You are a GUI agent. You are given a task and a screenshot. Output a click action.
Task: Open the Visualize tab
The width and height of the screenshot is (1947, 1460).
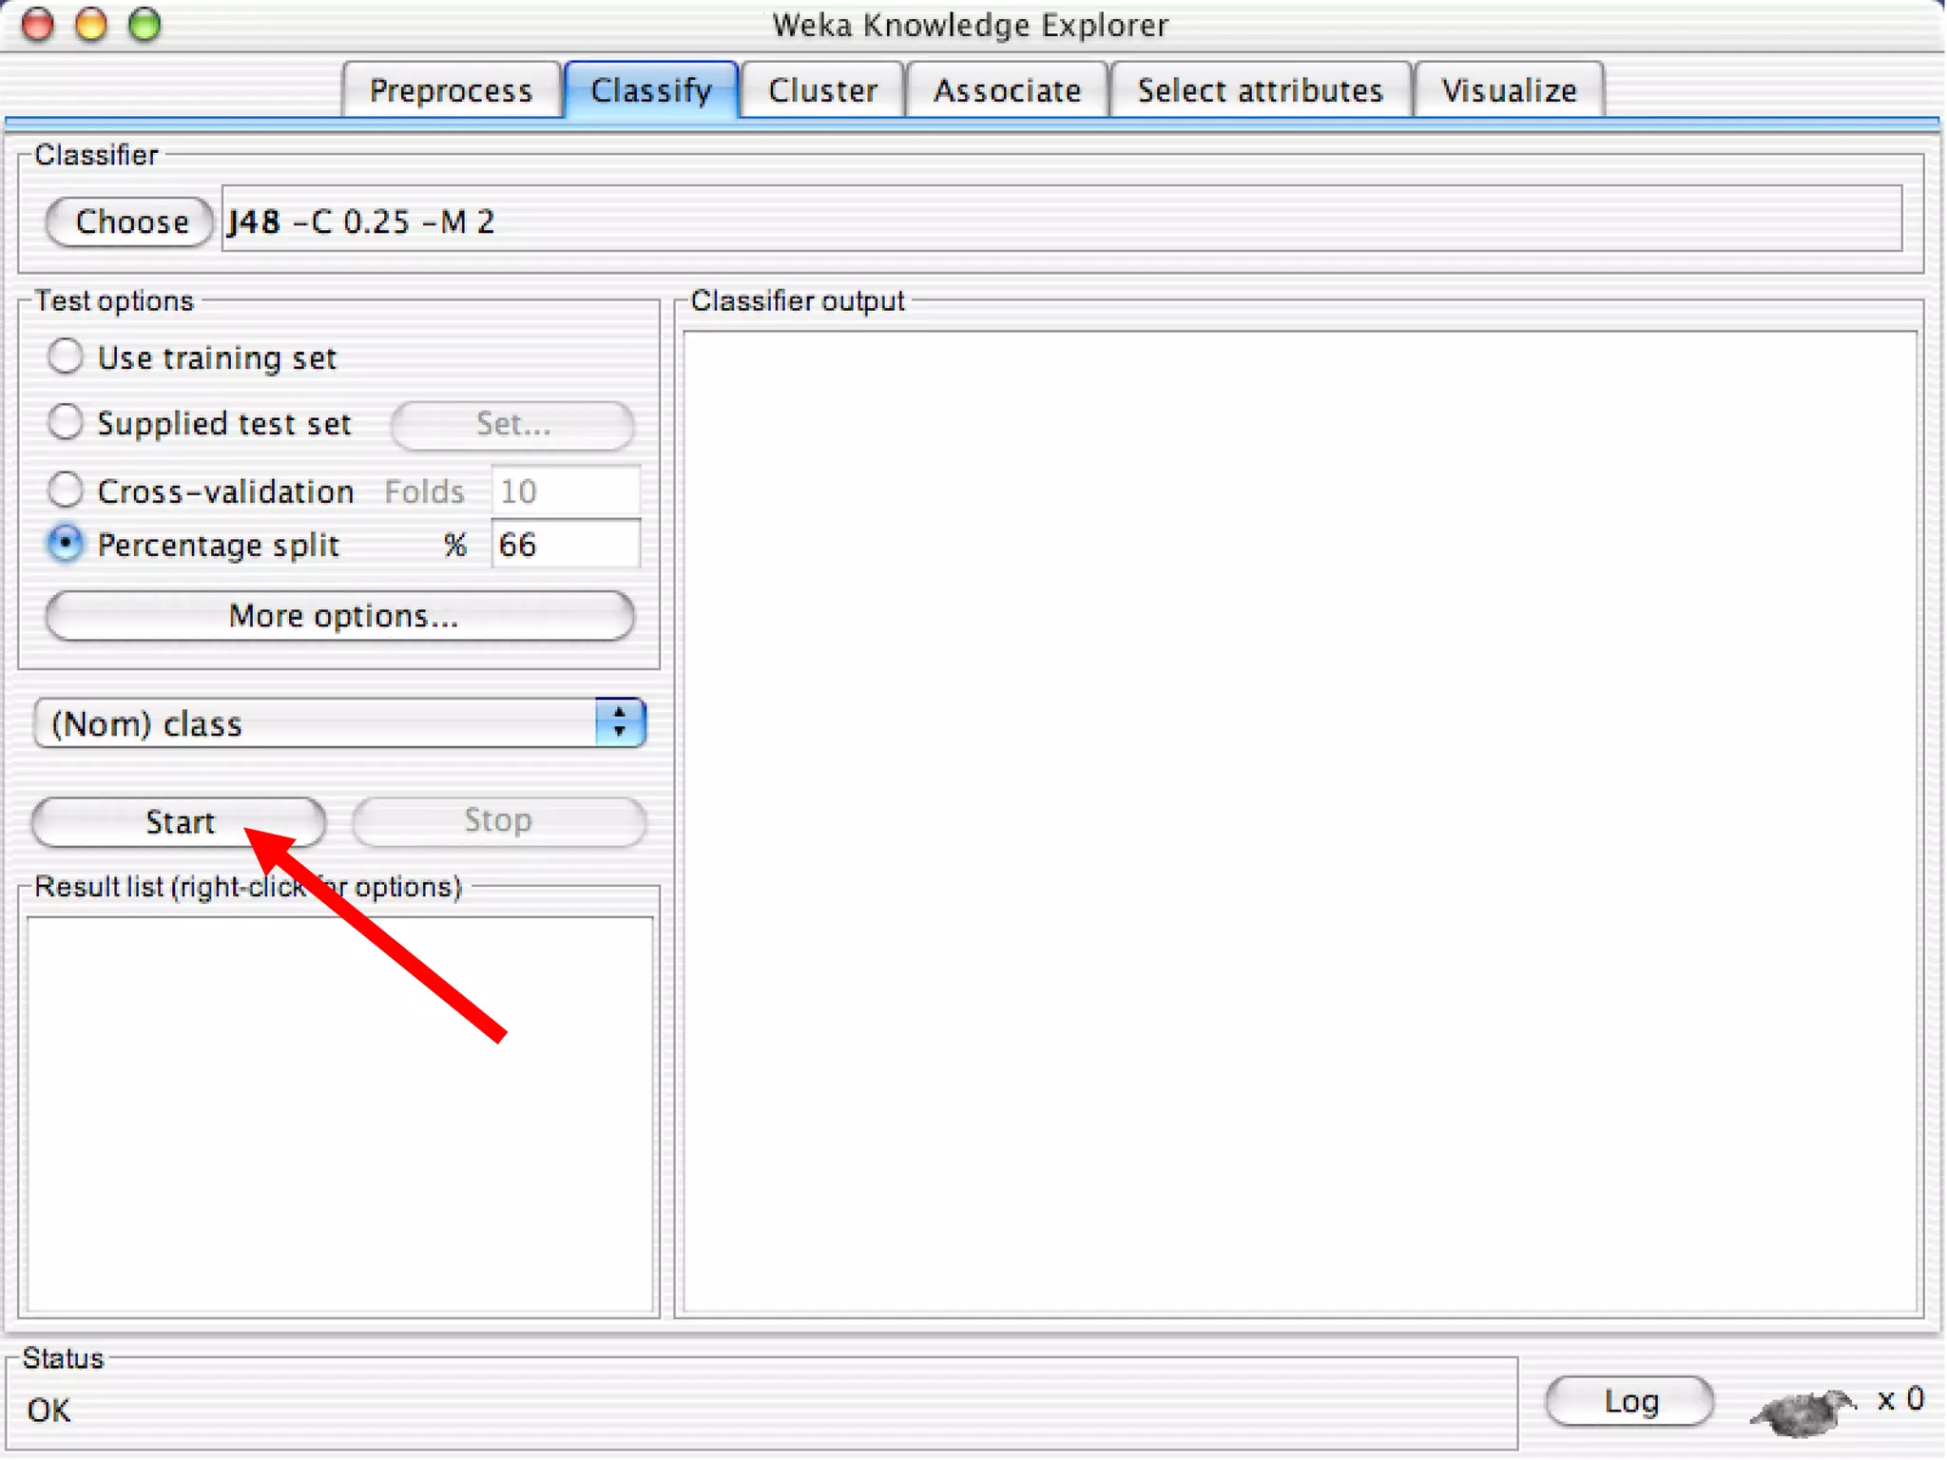click(x=1509, y=90)
